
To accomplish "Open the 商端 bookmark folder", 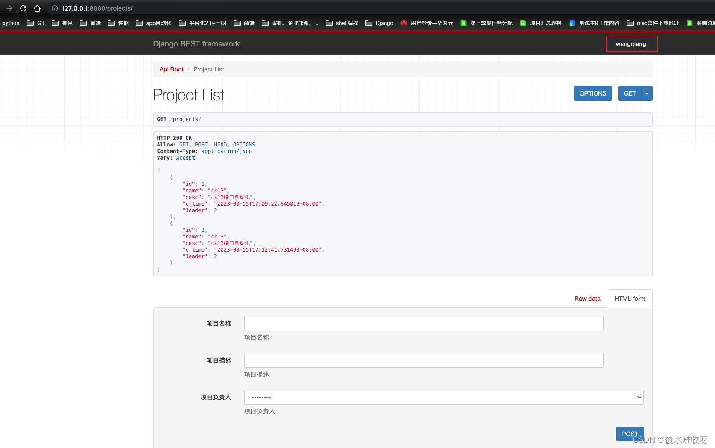I will pos(244,23).
